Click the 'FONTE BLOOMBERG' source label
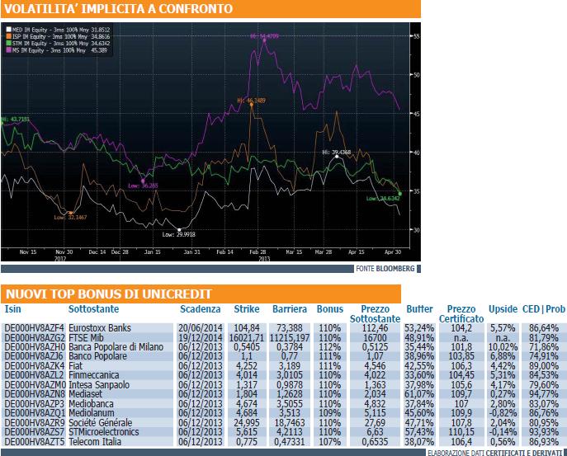 click(x=385, y=269)
